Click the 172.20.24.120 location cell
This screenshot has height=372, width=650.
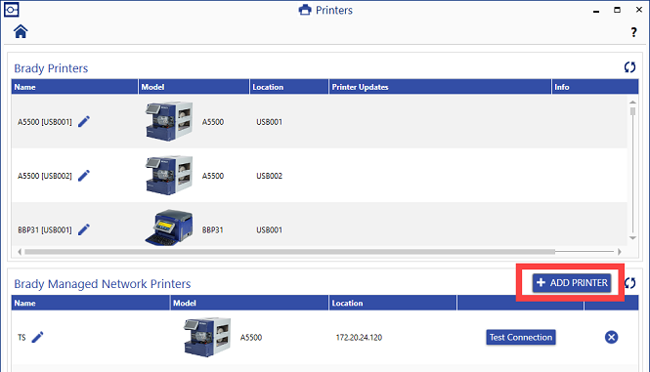[x=359, y=337]
